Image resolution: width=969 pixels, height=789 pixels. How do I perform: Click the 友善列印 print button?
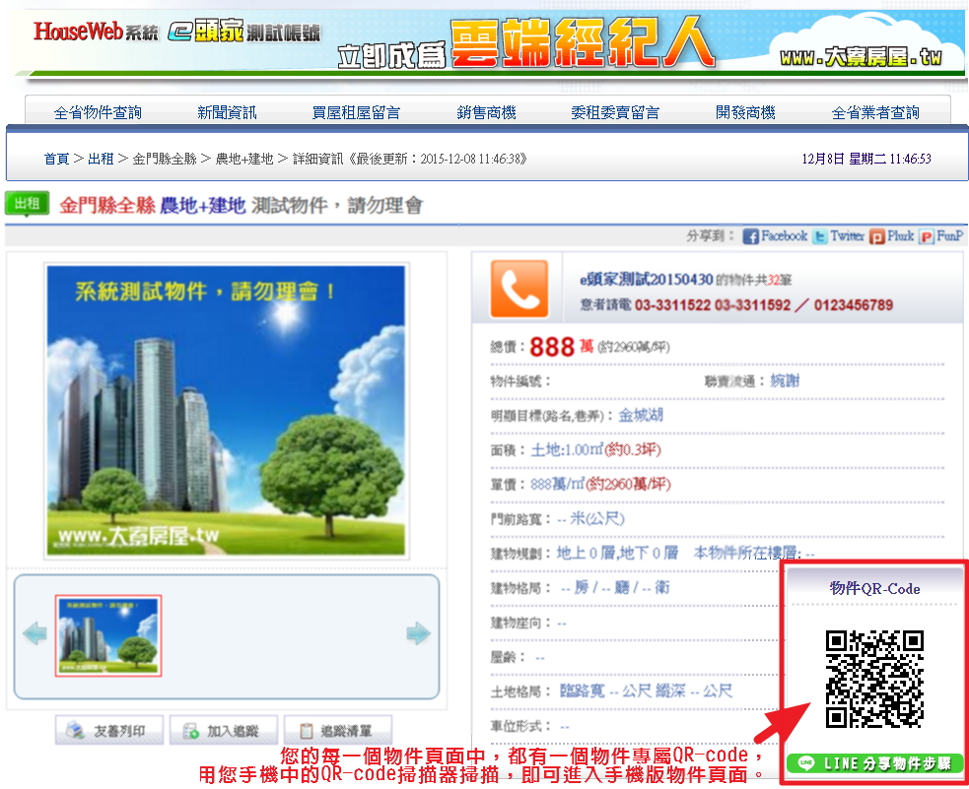pyautogui.click(x=109, y=730)
